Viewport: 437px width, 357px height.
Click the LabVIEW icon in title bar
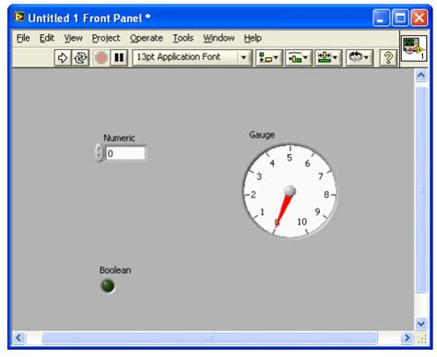click(x=19, y=17)
